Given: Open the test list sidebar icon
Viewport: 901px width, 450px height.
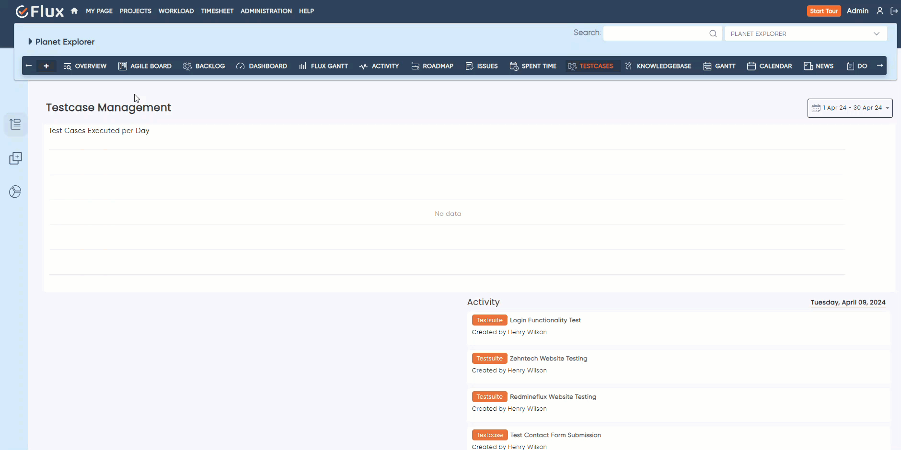Looking at the screenshot, I should coord(15,124).
